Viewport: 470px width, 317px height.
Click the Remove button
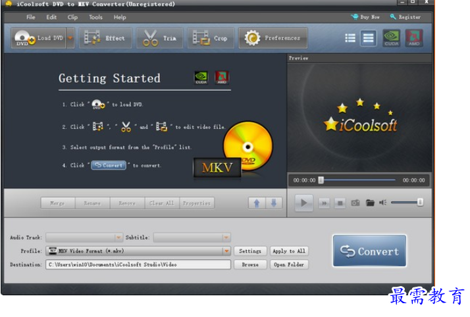pyautogui.click(x=127, y=203)
